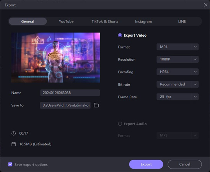The height and width of the screenshot is (172, 210).
Task: Click the purple Export button
Action: click(x=146, y=164)
